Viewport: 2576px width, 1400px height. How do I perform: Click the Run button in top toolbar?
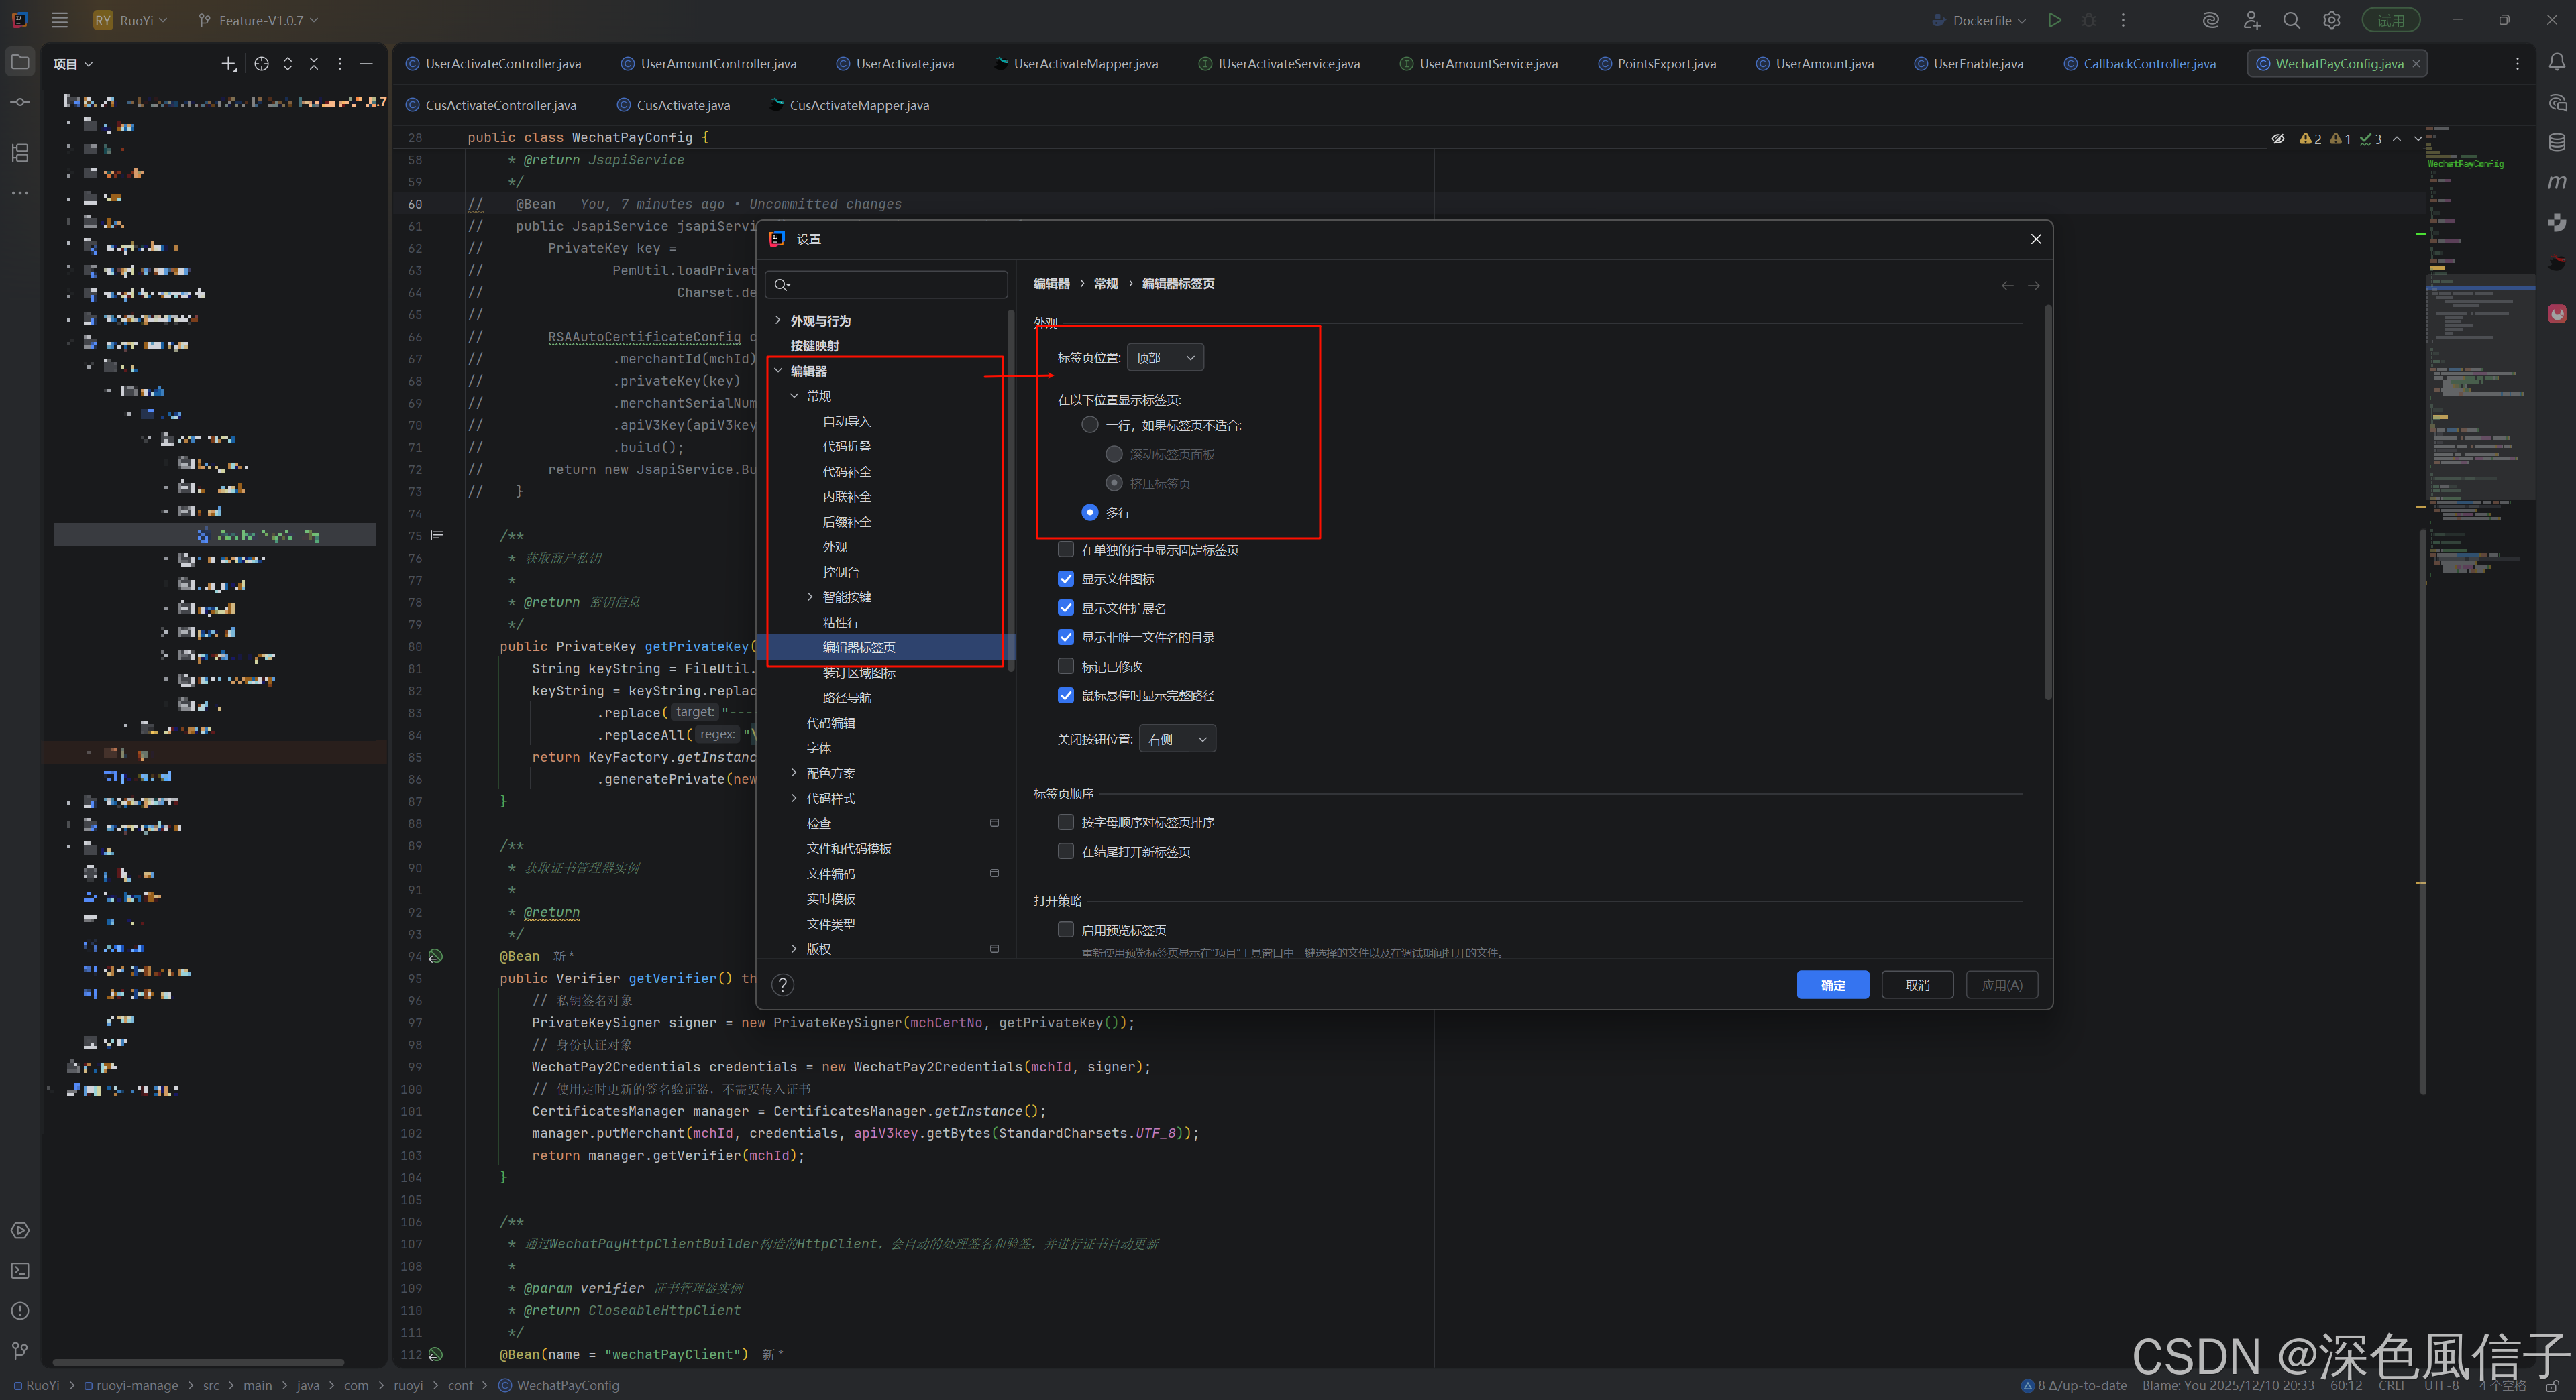click(2054, 20)
